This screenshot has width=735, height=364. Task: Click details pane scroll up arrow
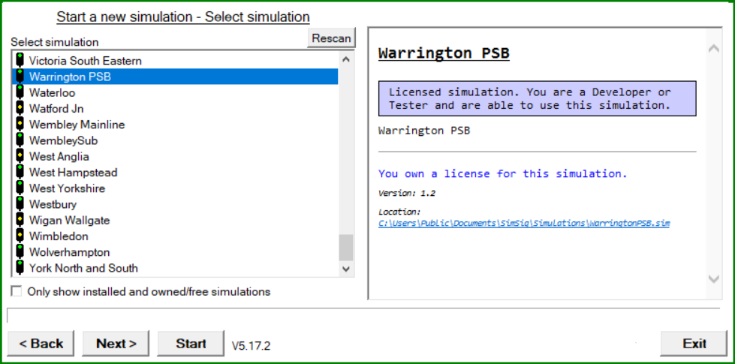point(713,48)
